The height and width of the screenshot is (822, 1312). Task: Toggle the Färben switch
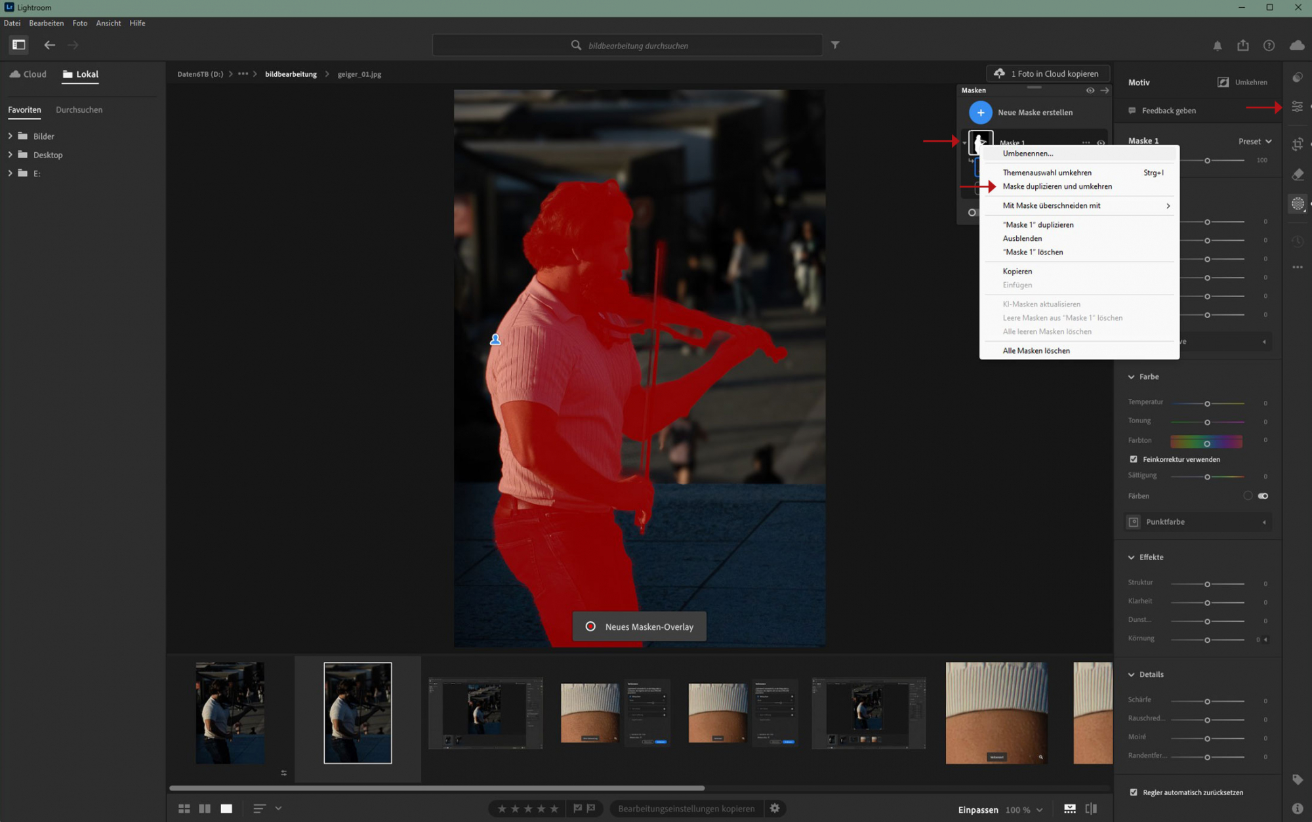[x=1263, y=496]
